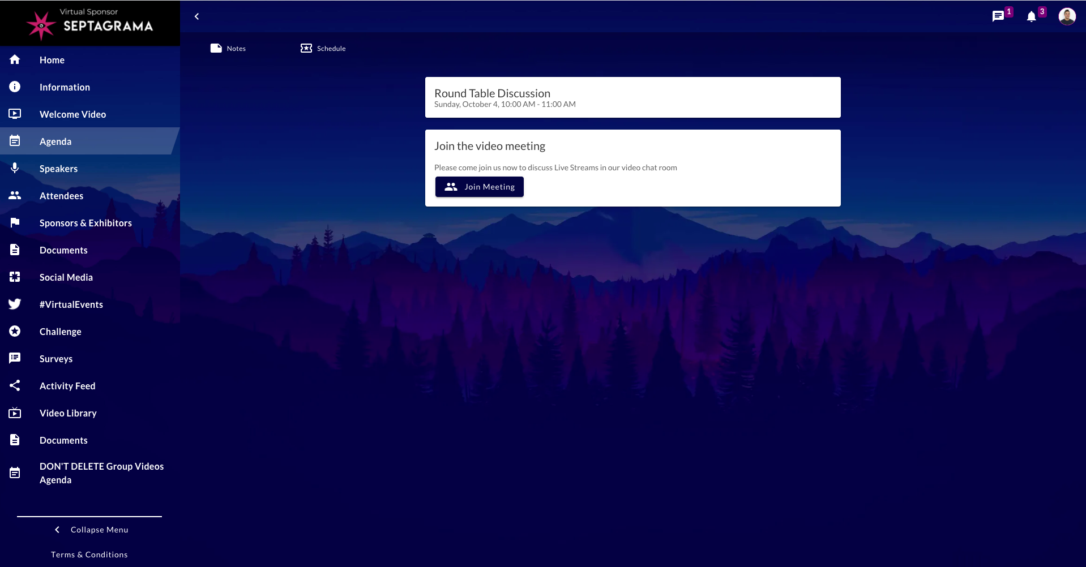Screen dimensions: 1086x567
Task: Click the Home house icon
Action: click(x=15, y=59)
